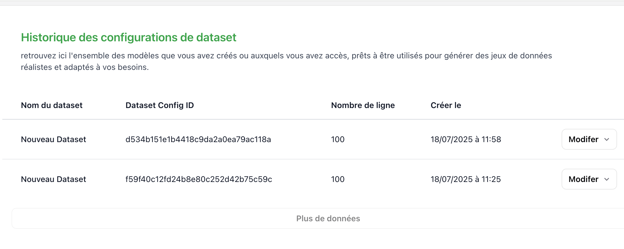Click the chevron icon on the 11:25 row's Modifer button
624x249 pixels.
click(x=607, y=179)
